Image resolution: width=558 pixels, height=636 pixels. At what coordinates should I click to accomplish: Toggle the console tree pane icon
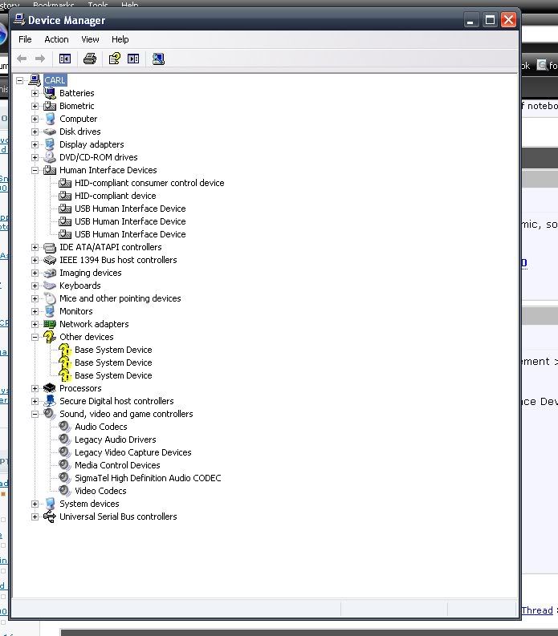click(x=65, y=59)
